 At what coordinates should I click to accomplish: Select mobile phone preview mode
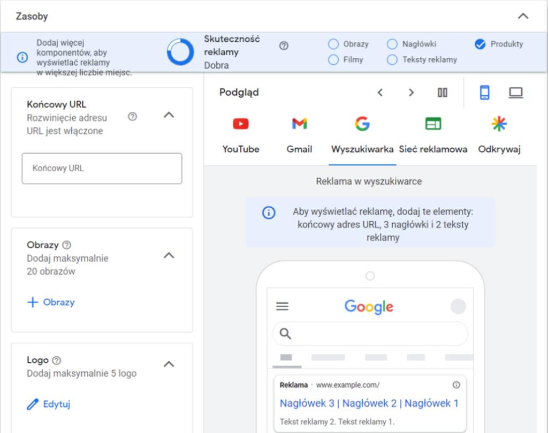coord(484,93)
